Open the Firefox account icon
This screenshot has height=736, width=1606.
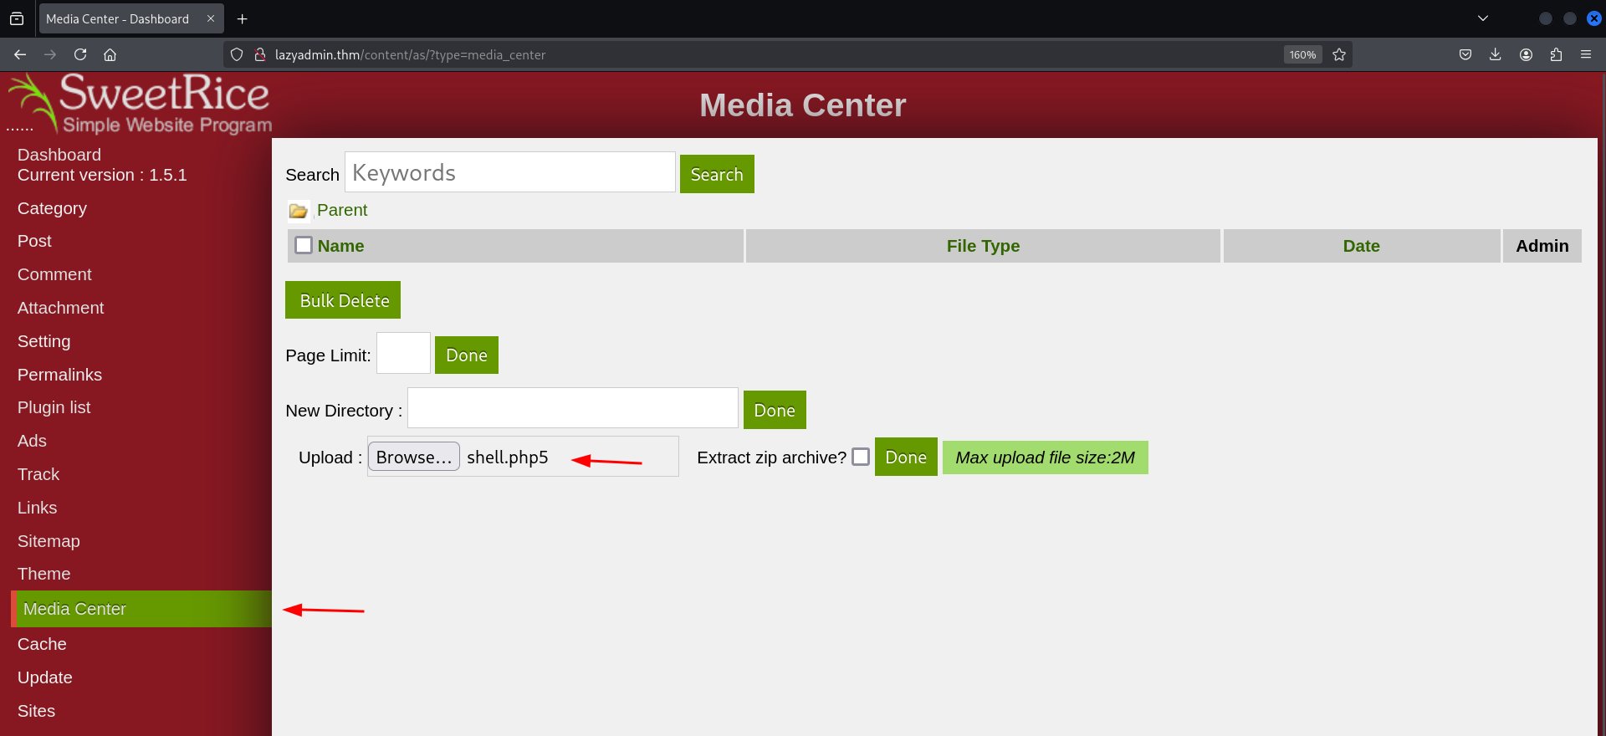[x=1526, y=54]
